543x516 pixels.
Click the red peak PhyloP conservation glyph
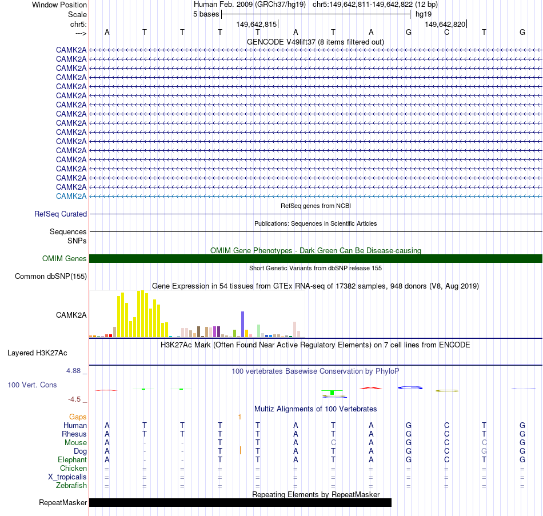pyautogui.click(x=371, y=388)
